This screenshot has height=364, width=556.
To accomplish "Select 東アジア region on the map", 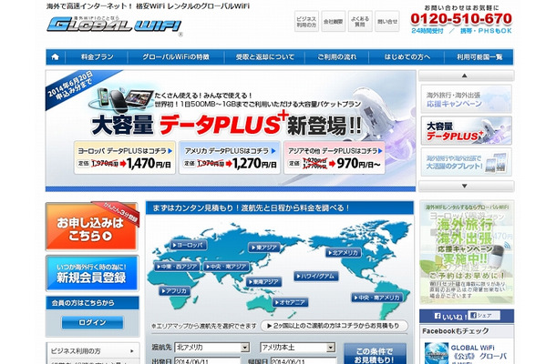I will [x=263, y=248].
